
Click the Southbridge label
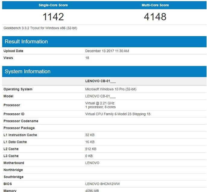coord(14,177)
